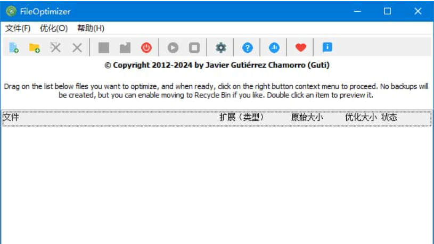Open help with the blue question mark icon
Viewport: 434px width, 244px height.
[248, 47]
